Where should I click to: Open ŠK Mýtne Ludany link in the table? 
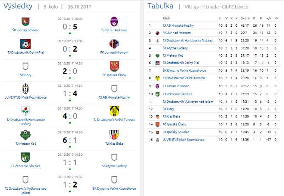point(174,48)
